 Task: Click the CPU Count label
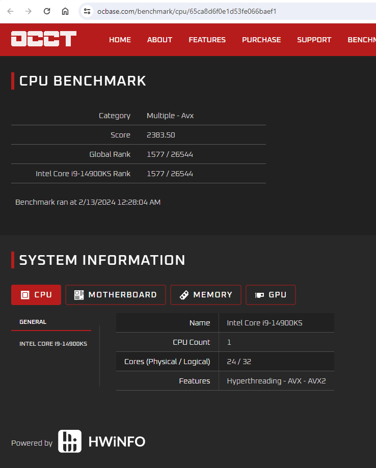(x=192, y=342)
